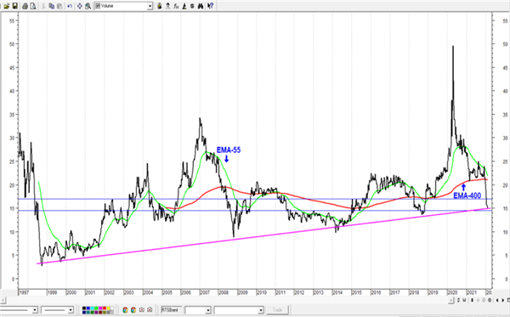Click the RTSBrent symbol field
This screenshot has width=510, height=317.
tap(171, 310)
